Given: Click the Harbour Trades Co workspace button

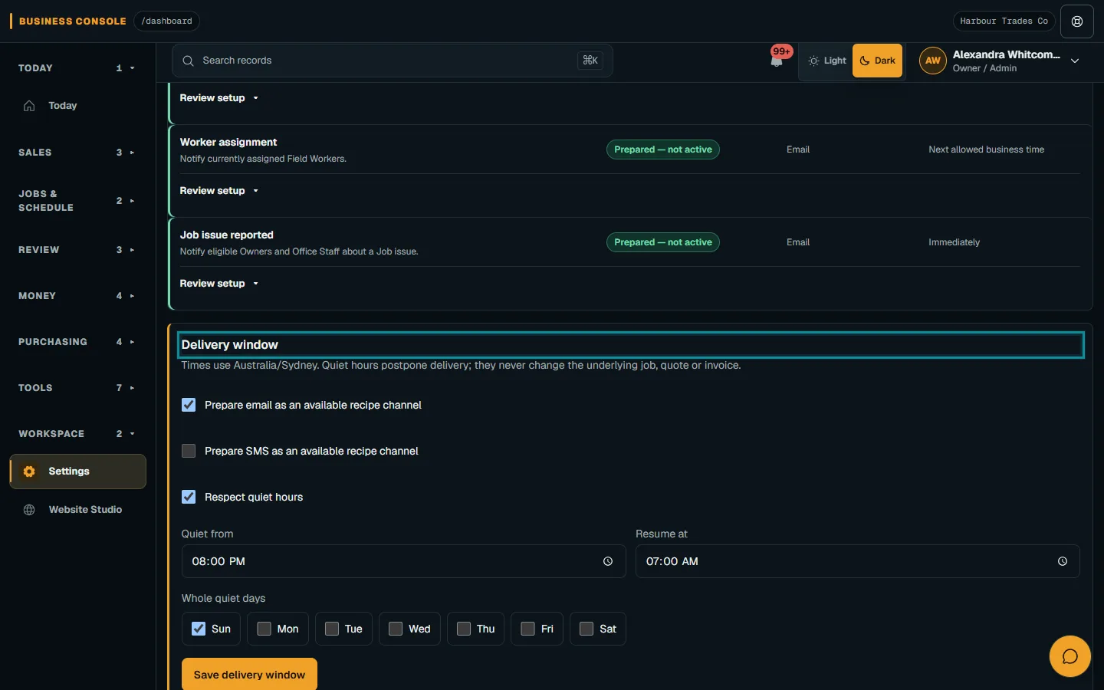Looking at the screenshot, I should 1004,21.
